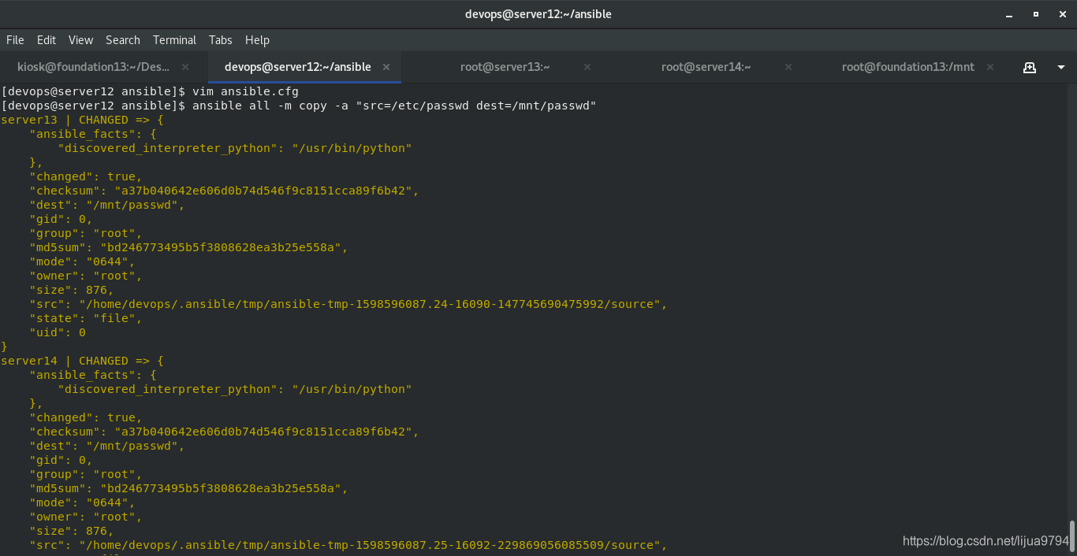
Task: Click 'server13 | CHANGED => {' line
Action: [x=82, y=120]
